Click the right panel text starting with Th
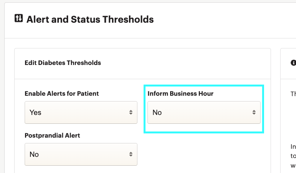The height and width of the screenshot is (173, 296). [x=293, y=94]
